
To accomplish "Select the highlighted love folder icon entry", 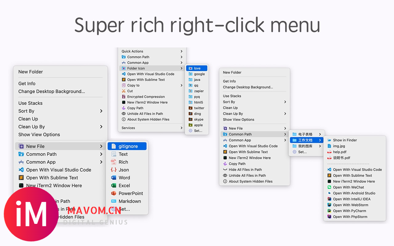I will tap(197, 68).
